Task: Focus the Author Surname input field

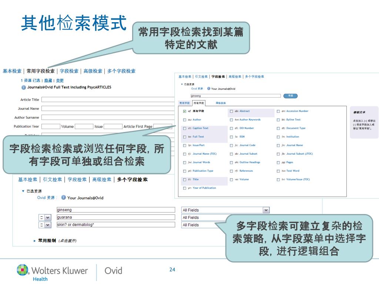Action: [x=108, y=117]
